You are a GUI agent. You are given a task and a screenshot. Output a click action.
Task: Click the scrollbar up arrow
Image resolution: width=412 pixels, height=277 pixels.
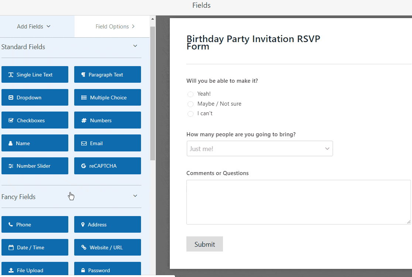153,19
